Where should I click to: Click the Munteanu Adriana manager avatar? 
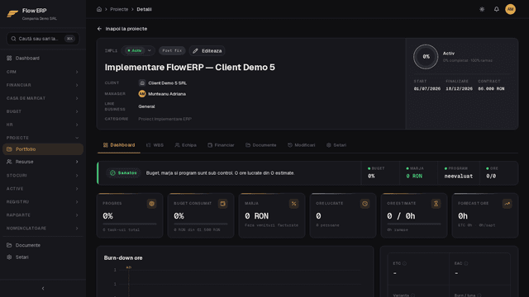[x=142, y=94]
